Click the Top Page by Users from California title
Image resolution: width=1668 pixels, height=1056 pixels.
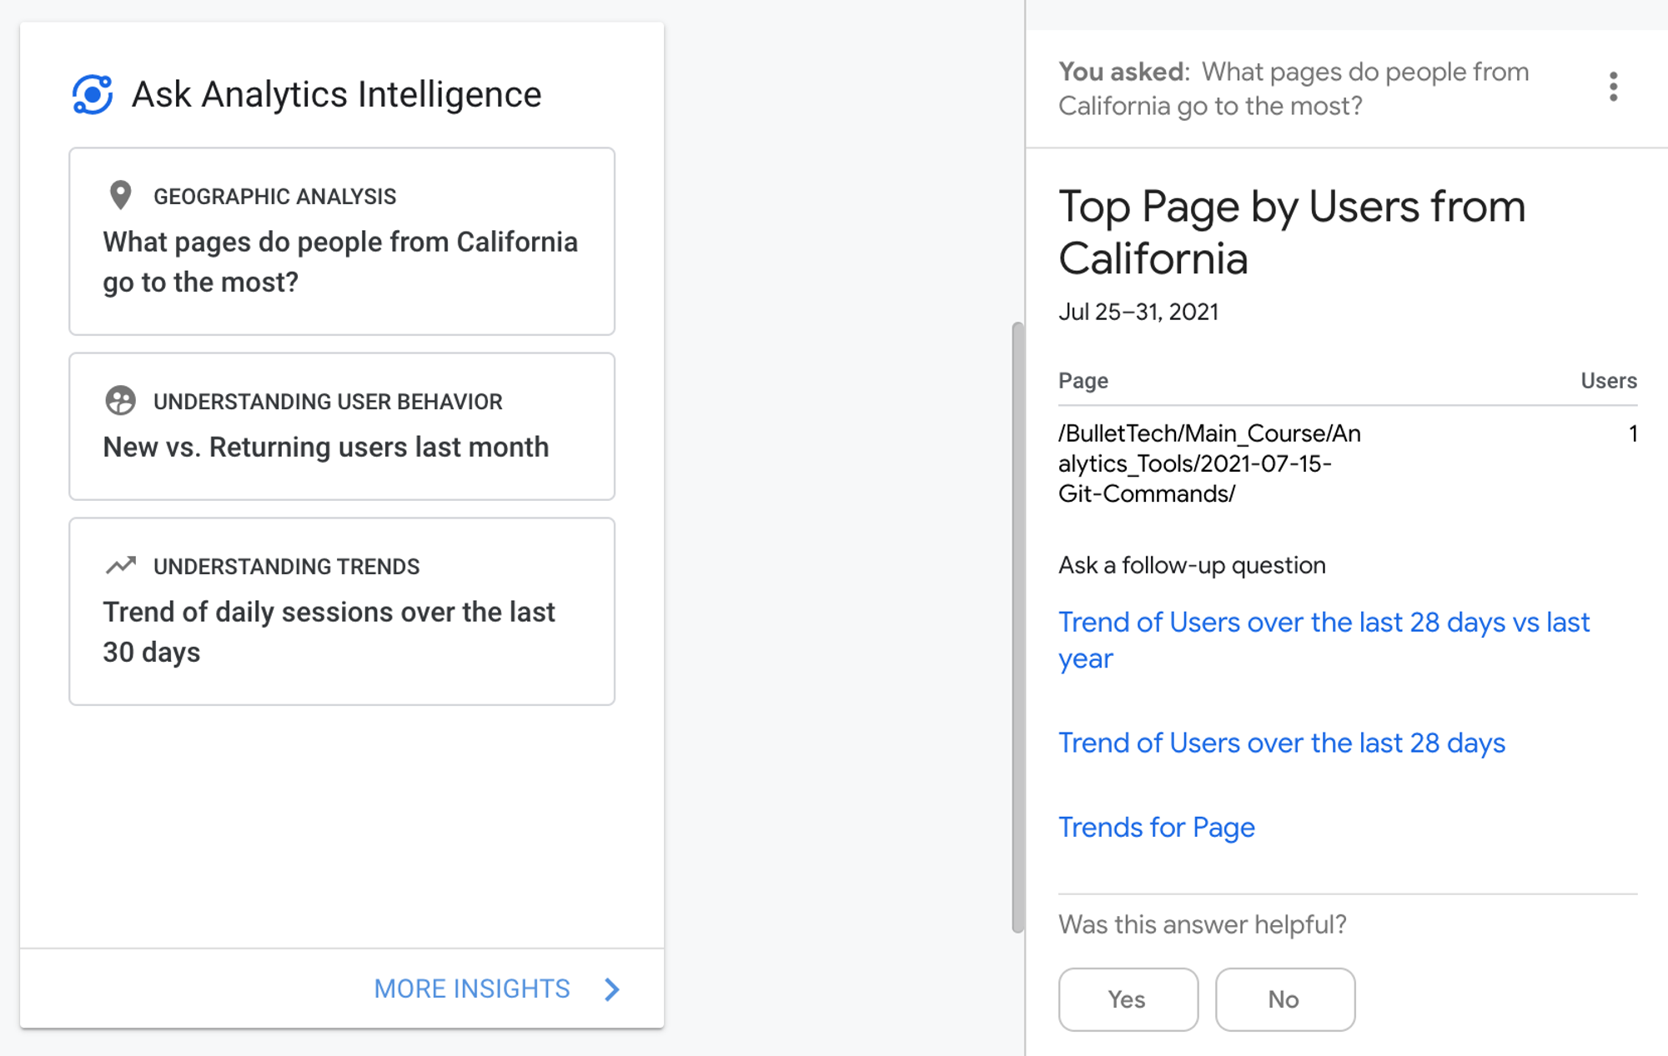[1292, 232]
